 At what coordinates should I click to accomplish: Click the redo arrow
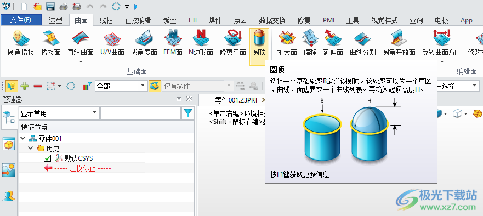[x=103, y=6]
